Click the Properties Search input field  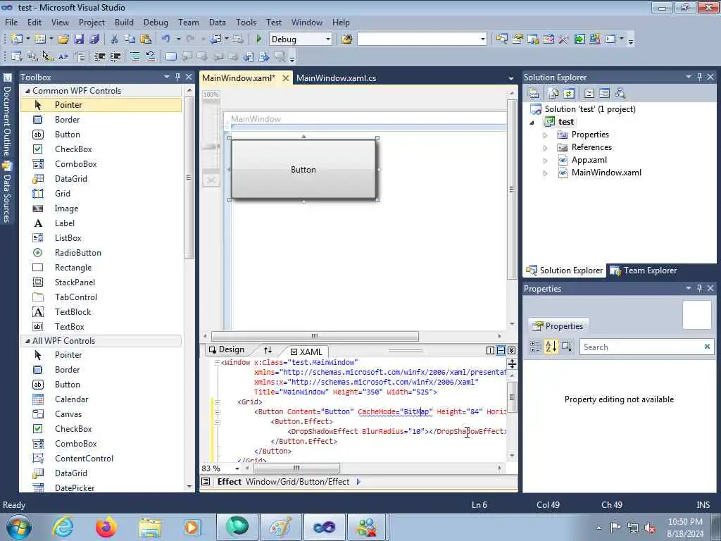pyautogui.click(x=642, y=347)
